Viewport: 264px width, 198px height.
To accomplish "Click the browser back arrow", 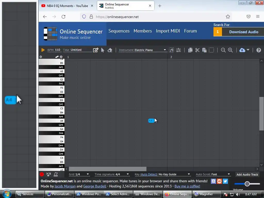I will tap(45, 17).
